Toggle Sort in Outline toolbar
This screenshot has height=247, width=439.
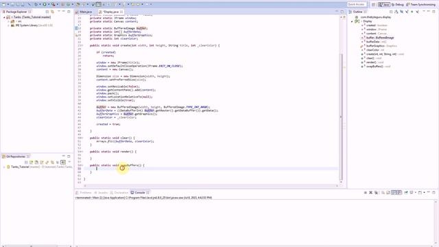pos(396,12)
